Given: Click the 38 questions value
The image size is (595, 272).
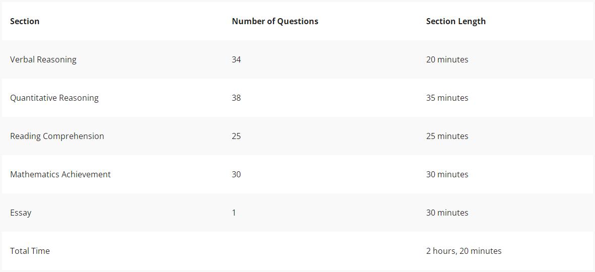Looking at the screenshot, I should point(236,98).
